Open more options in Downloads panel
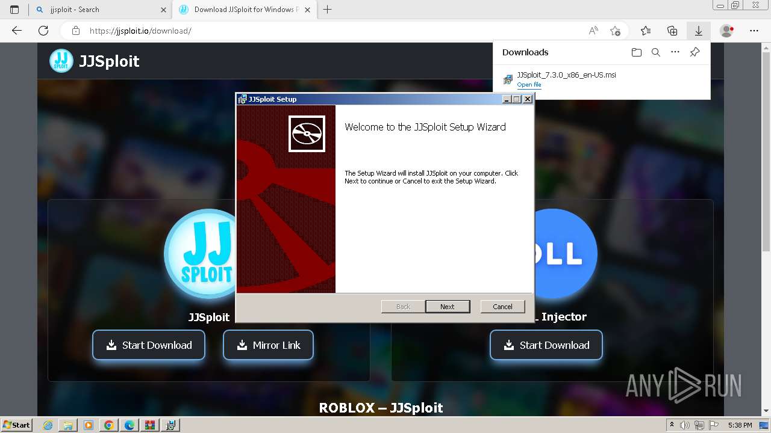 [675, 52]
